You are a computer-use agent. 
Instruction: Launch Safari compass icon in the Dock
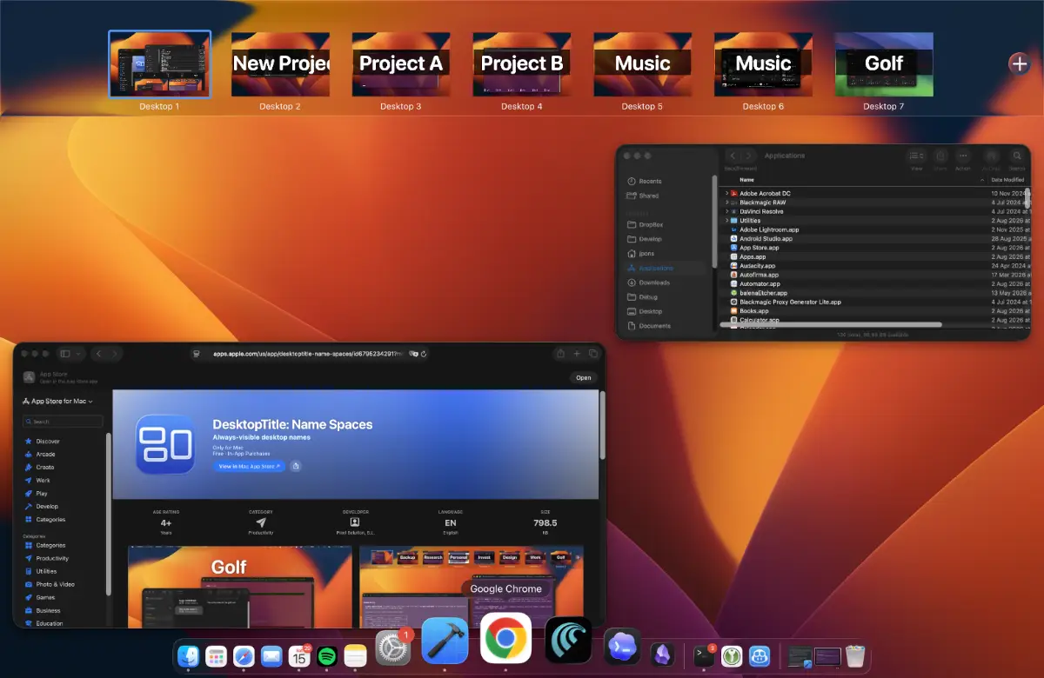pyautogui.click(x=244, y=656)
